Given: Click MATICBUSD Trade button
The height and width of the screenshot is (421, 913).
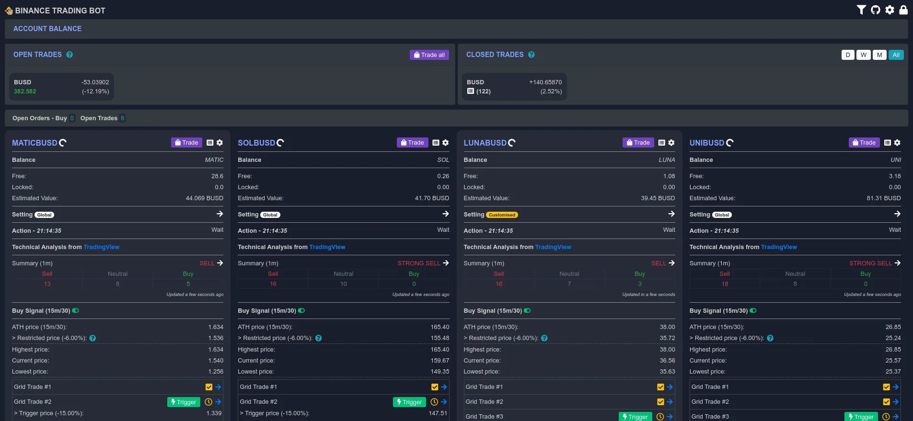Looking at the screenshot, I should (186, 143).
